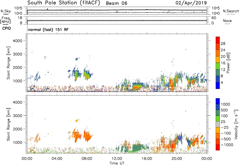Screen dimensions: 239x165
Task: Click the 'N.Sky' legend label
Action: pyautogui.click(x=6, y=11)
